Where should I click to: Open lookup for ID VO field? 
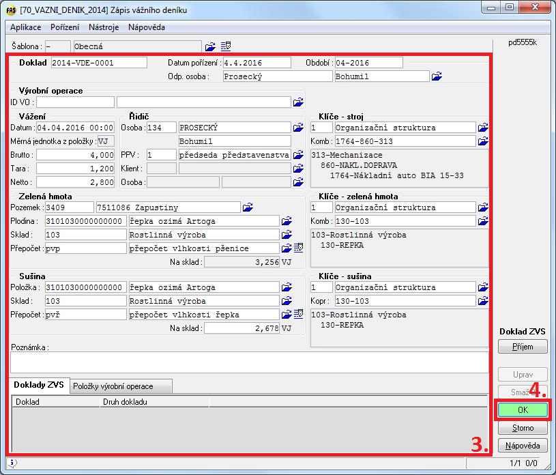coord(298,102)
